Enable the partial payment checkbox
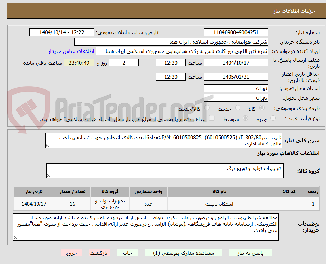This screenshot has height=264, width=326. pos(212,117)
